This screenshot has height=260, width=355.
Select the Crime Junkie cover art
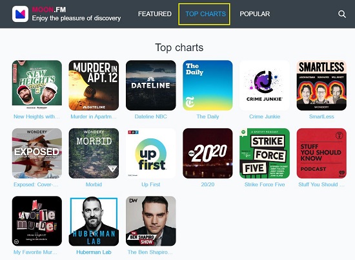265,85
